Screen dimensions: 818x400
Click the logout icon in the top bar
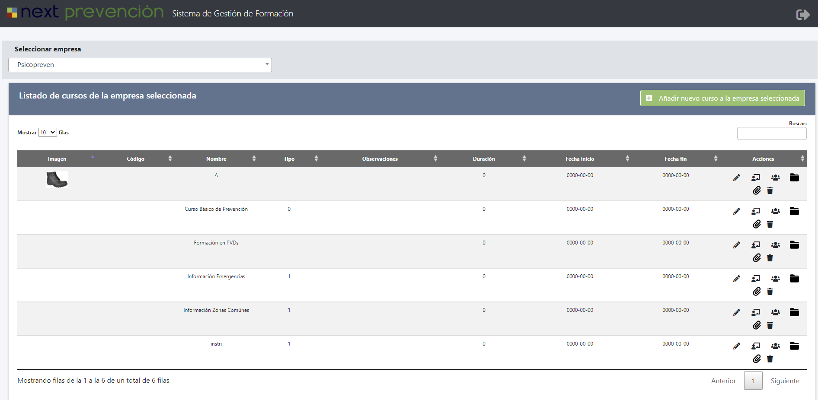coord(803,15)
